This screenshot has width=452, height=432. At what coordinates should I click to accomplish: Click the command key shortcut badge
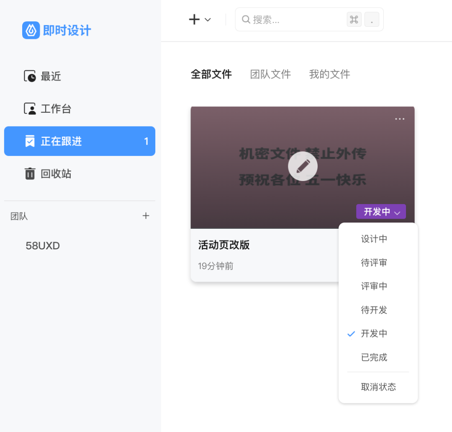(354, 19)
